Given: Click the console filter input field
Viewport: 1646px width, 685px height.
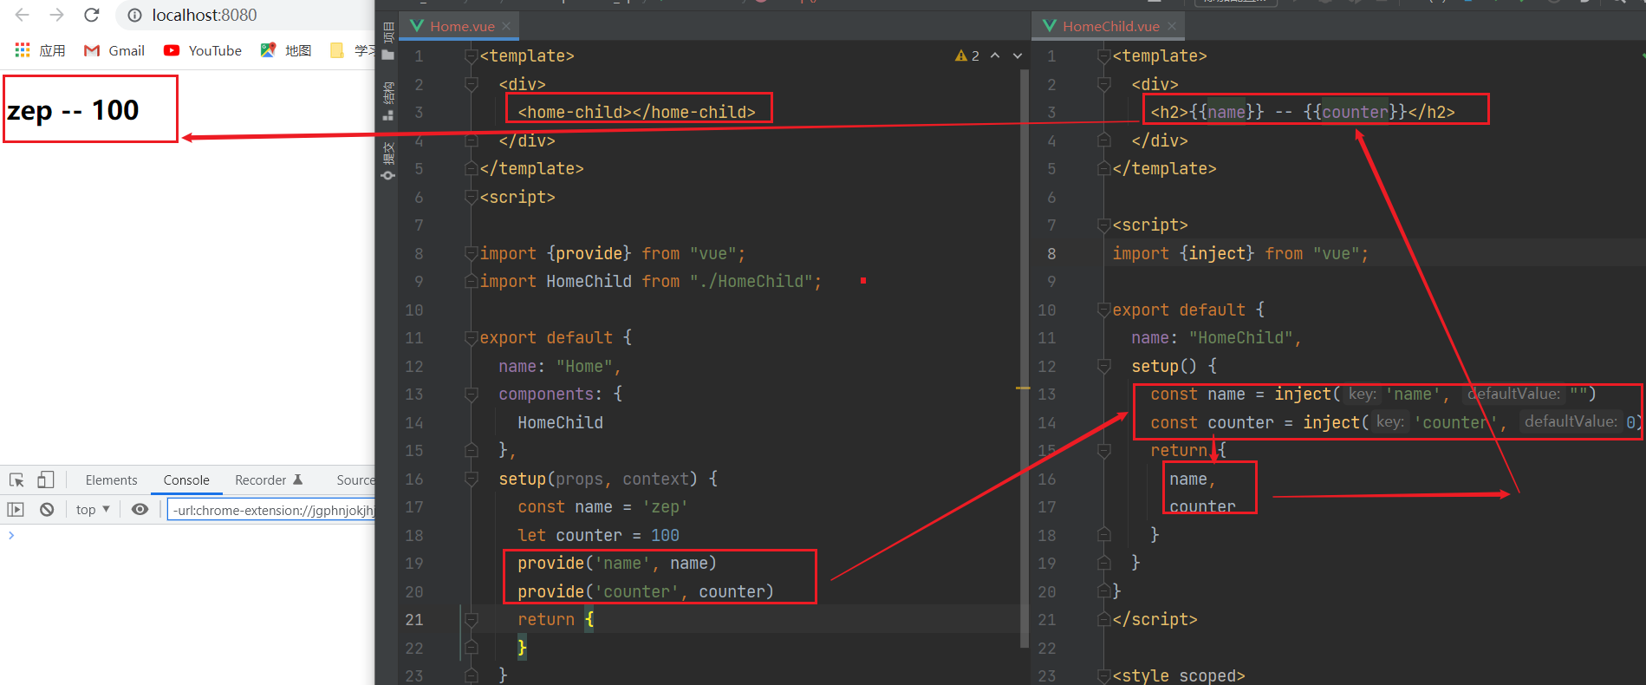Looking at the screenshot, I should coord(271,510).
